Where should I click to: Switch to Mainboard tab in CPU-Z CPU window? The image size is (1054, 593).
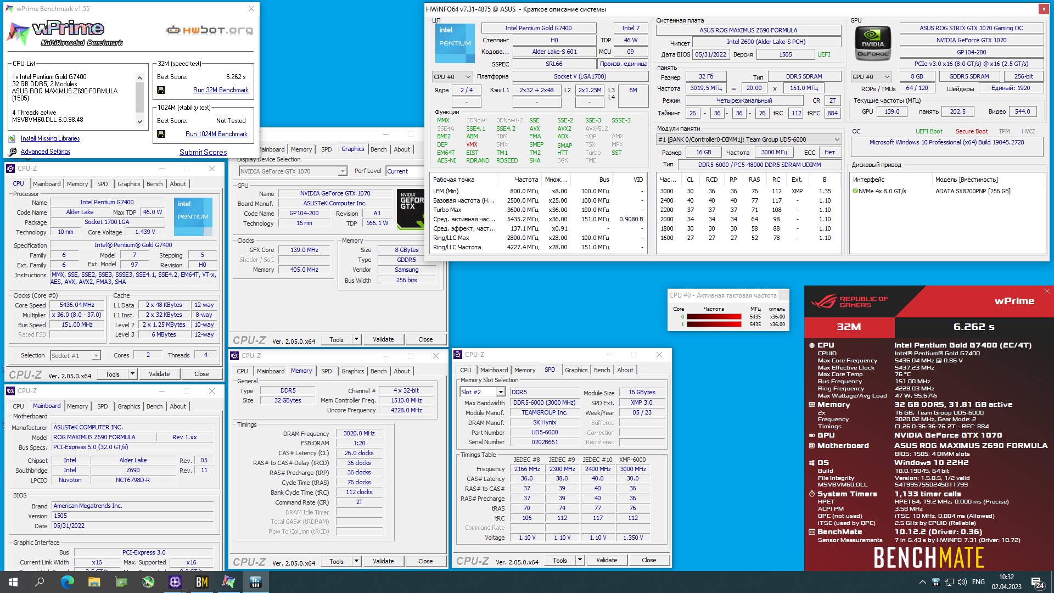tap(47, 184)
